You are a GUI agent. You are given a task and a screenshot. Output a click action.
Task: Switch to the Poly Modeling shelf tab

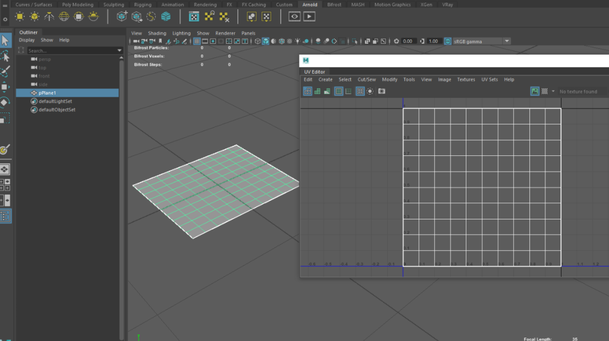(78, 5)
